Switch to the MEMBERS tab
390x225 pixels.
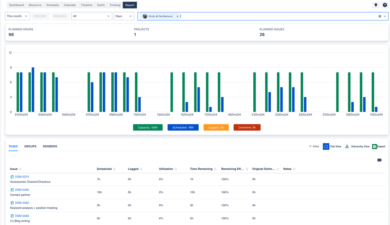tap(50, 146)
